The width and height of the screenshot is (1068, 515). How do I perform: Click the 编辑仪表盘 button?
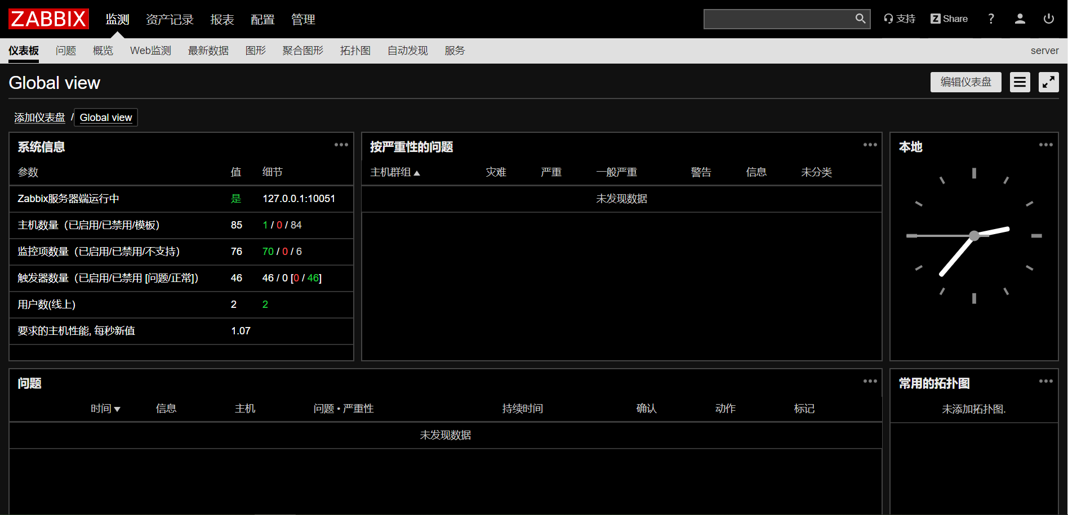965,82
